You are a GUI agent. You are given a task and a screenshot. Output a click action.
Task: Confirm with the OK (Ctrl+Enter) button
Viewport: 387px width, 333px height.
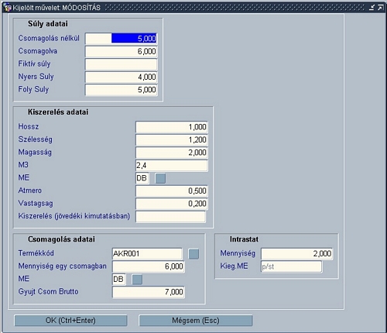point(70,321)
